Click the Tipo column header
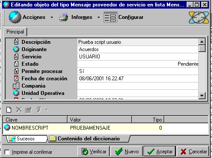The image size is (212, 158). pos(148,120)
